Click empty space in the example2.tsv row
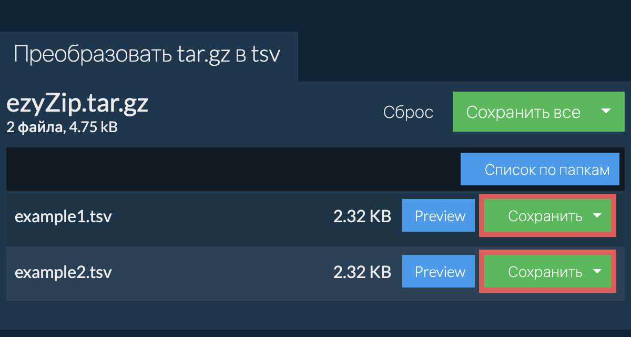This screenshot has height=337, width=631. [221, 272]
